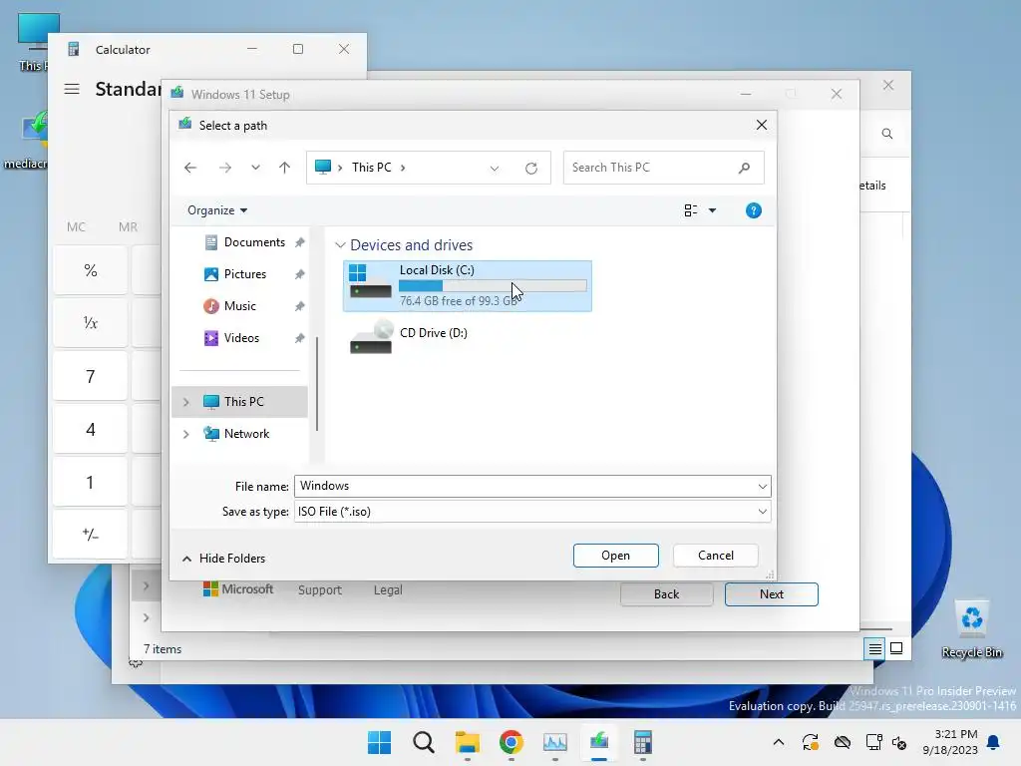The image size is (1021, 766).
Task: Click the C: drive free space bar
Action: tap(493, 286)
